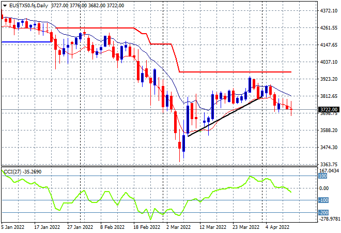Click the 4372.10 price scale value
The image size is (341, 233).
pyautogui.click(x=329, y=11)
